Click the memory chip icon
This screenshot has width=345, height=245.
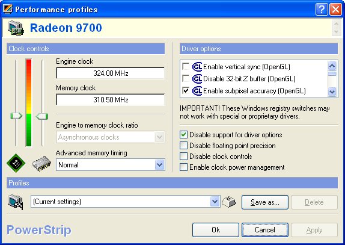pyautogui.click(x=41, y=164)
